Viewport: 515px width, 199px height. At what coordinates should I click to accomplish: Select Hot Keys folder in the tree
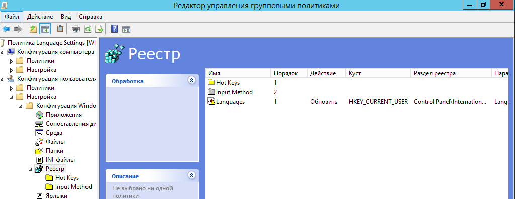pos(67,178)
